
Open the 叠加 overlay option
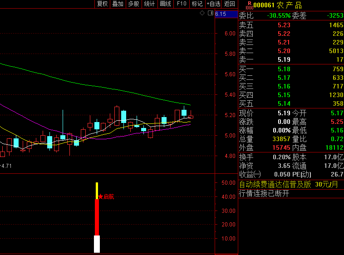click(118, 4)
